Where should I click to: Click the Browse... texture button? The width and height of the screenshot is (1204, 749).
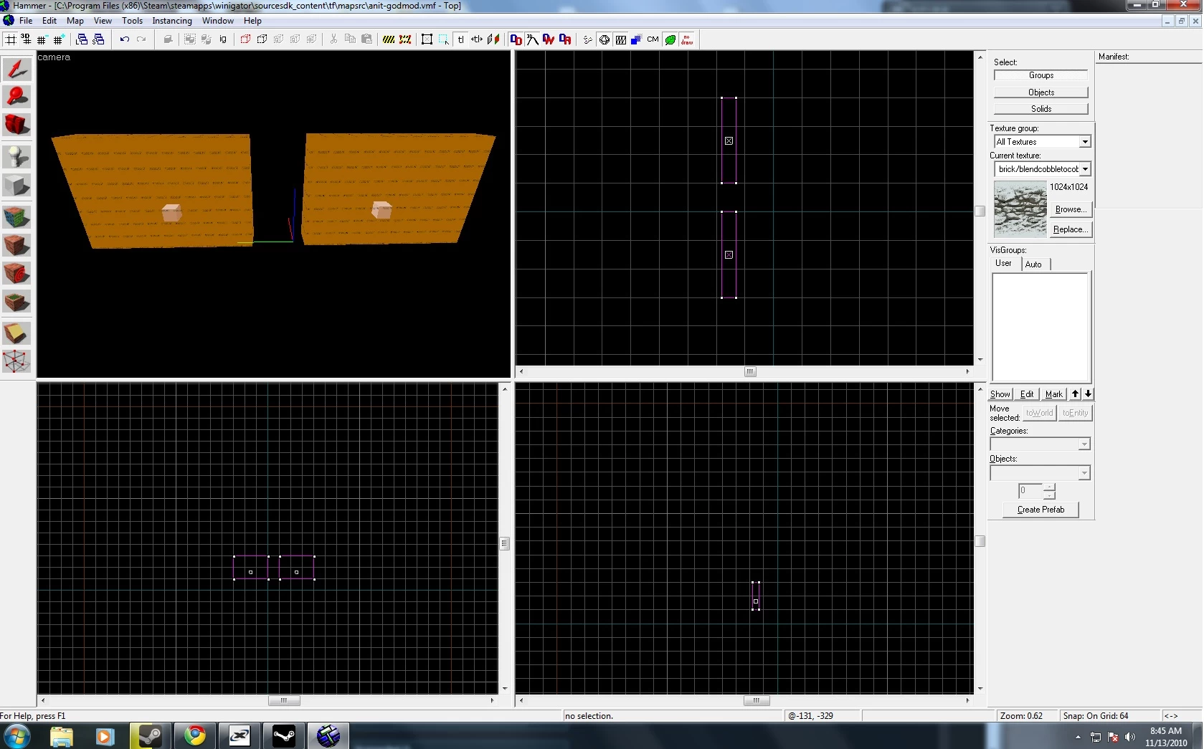tap(1071, 209)
